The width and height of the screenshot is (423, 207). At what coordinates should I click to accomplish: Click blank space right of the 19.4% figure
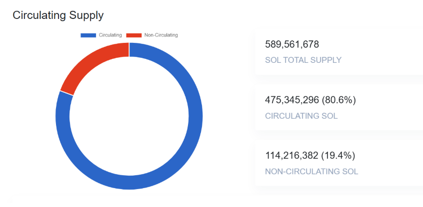tap(390, 156)
